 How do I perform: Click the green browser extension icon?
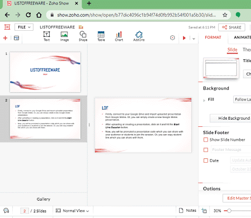(238, 15)
